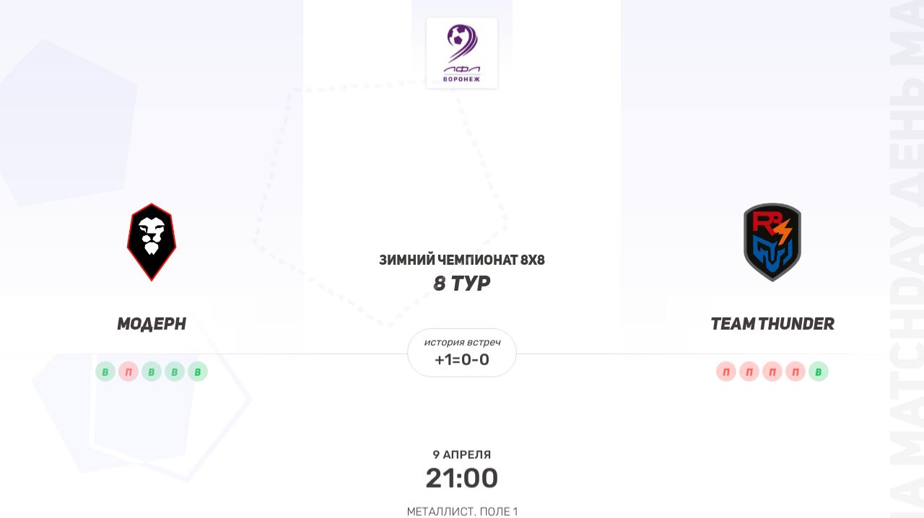Viewport: 924px width, 518px height.
Task: Click Модерн's fourth form badge (В)
Action: coord(175,372)
